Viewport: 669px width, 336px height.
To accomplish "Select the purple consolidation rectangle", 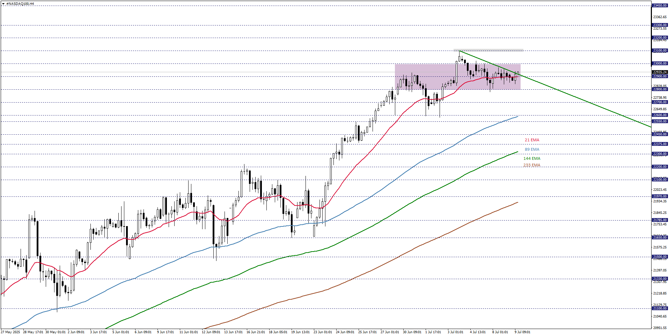I will [458, 77].
